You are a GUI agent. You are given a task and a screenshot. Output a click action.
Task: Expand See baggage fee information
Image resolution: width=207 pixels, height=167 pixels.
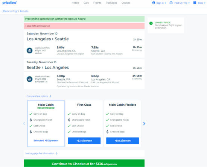41,153
